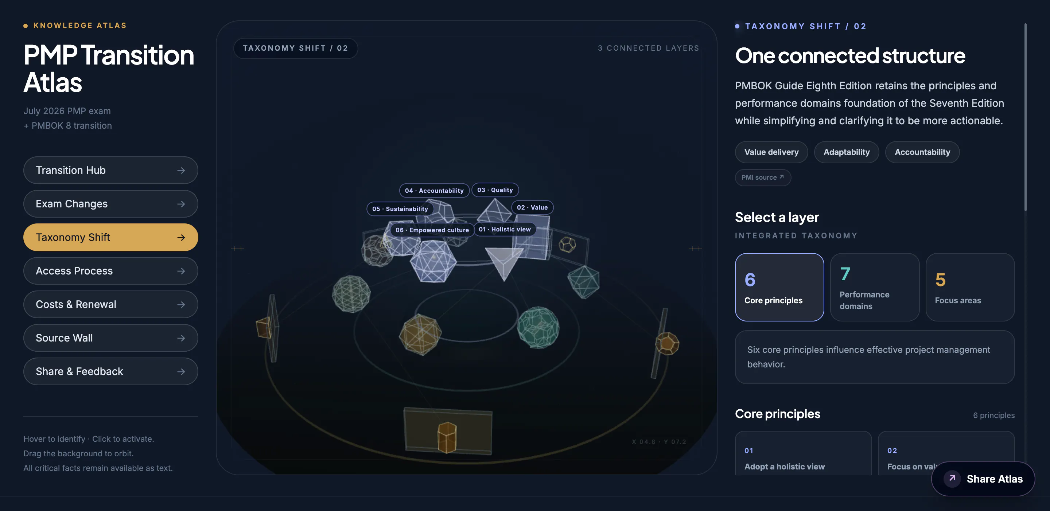Click the 'Six core principles influence' description box
This screenshot has width=1050, height=511.
click(x=875, y=357)
